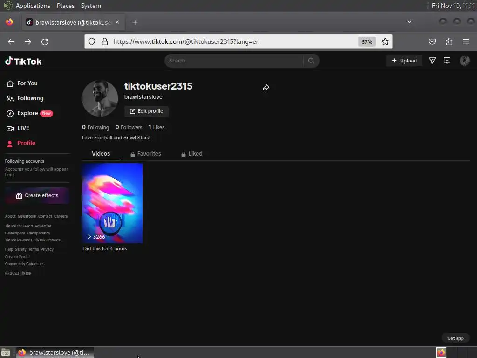View the 0 Following list

[x=95, y=127]
